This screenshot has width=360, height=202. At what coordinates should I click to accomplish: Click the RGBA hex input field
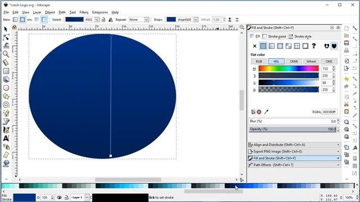(330, 112)
